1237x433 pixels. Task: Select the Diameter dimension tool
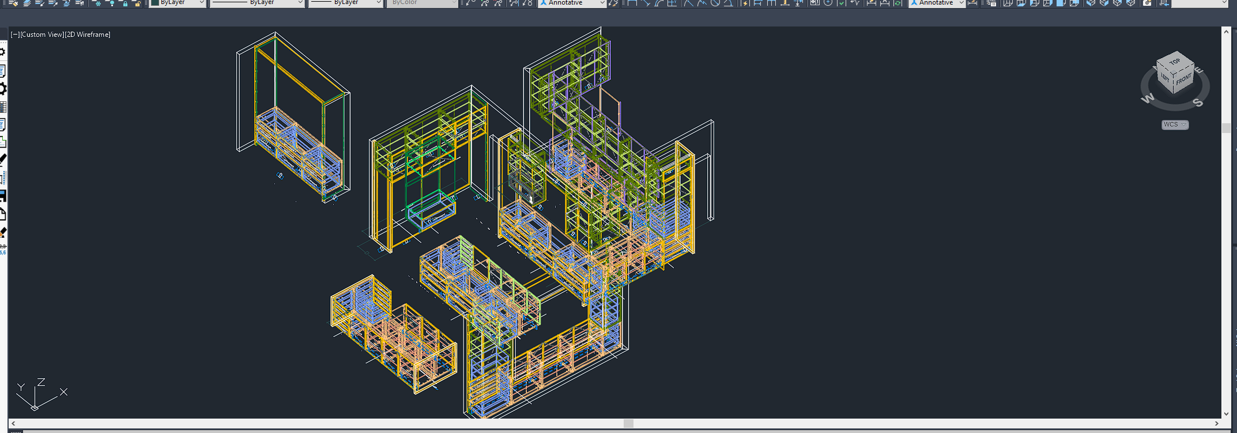(715, 3)
